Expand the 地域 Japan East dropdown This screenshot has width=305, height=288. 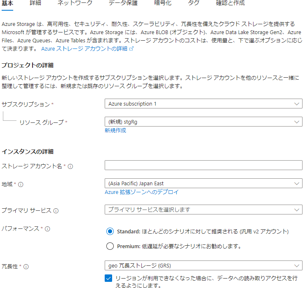pyautogui.click(x=204, y=183)
